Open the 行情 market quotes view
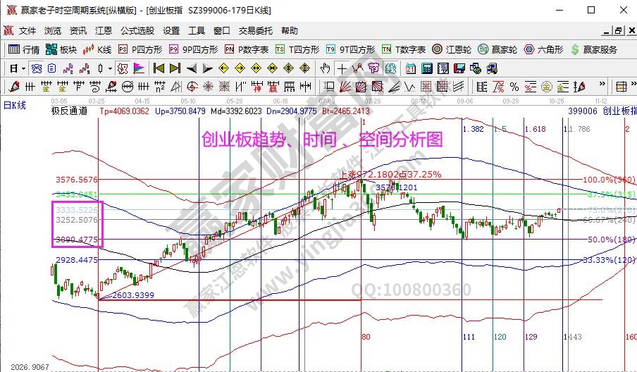 [24, 49]
